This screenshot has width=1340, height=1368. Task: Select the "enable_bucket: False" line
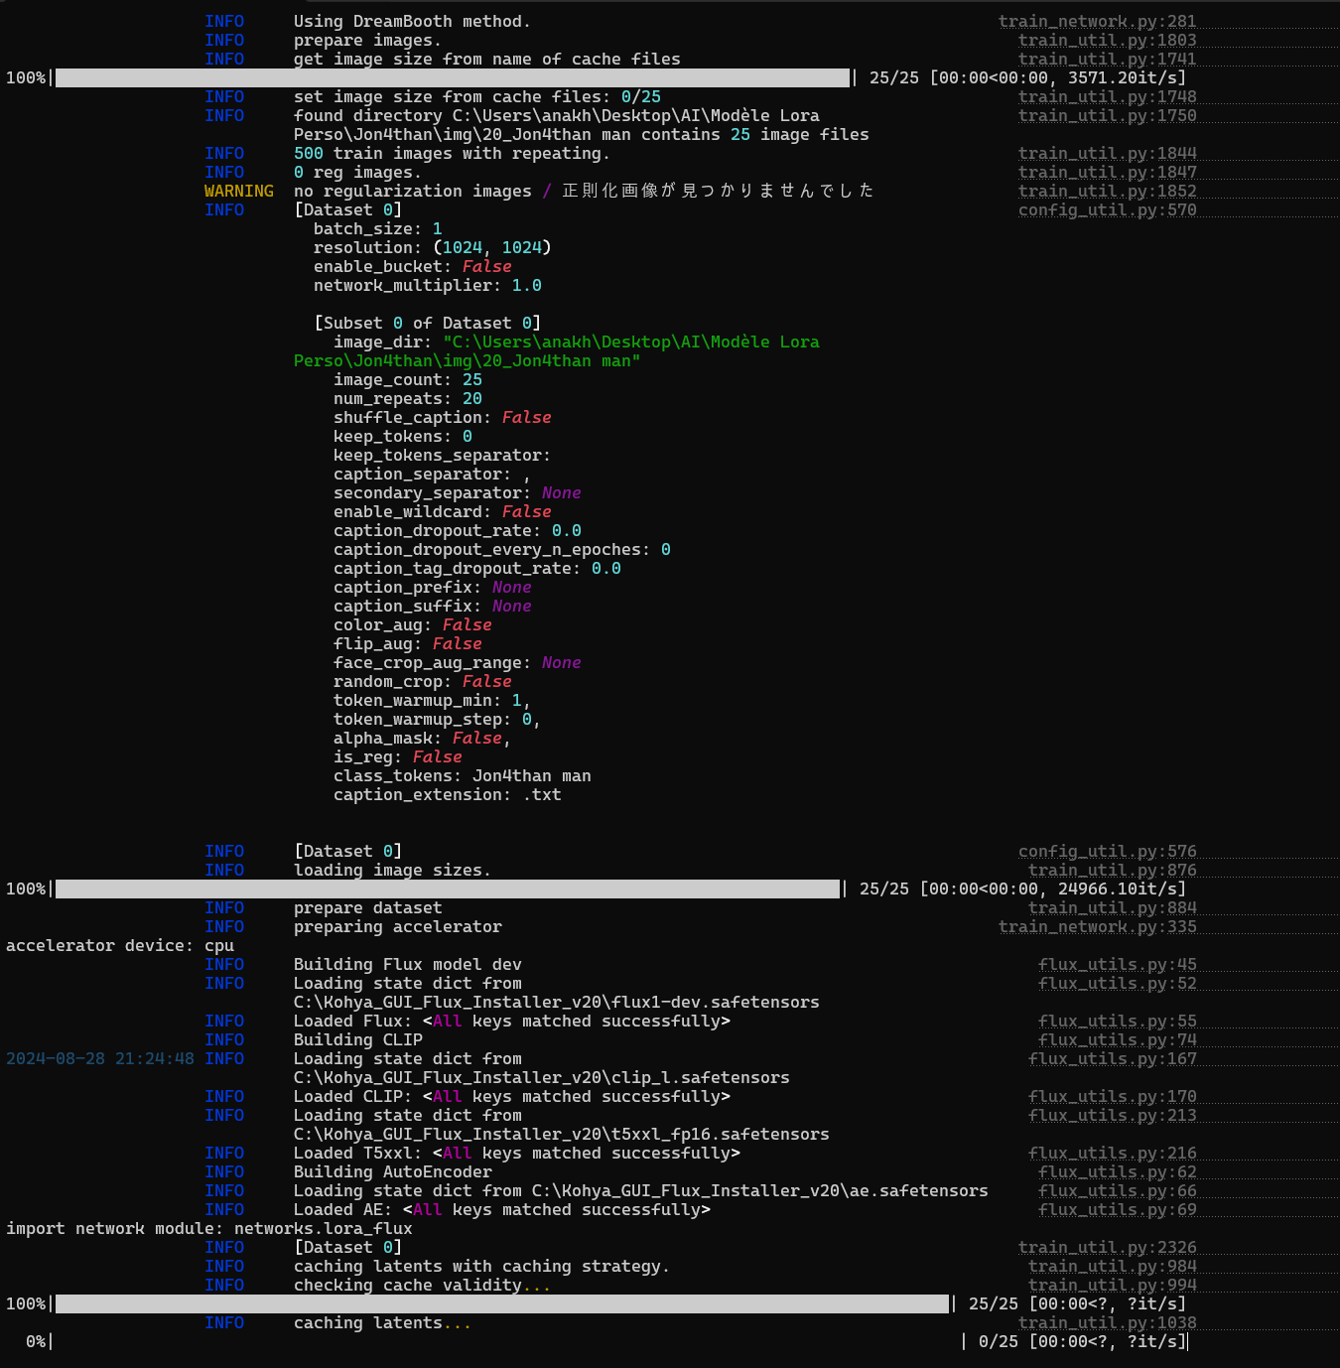point(413,266)
